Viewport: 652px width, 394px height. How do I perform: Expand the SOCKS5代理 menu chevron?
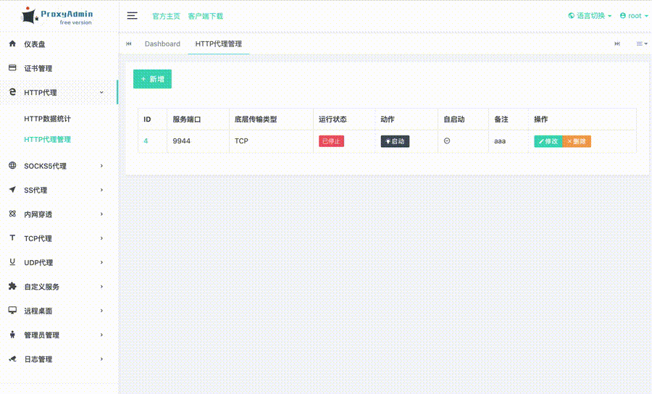point(101,166)
